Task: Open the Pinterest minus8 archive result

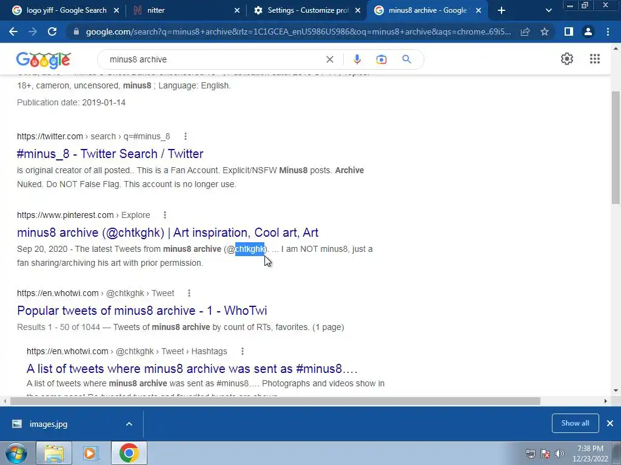Action: click(167, 232)
